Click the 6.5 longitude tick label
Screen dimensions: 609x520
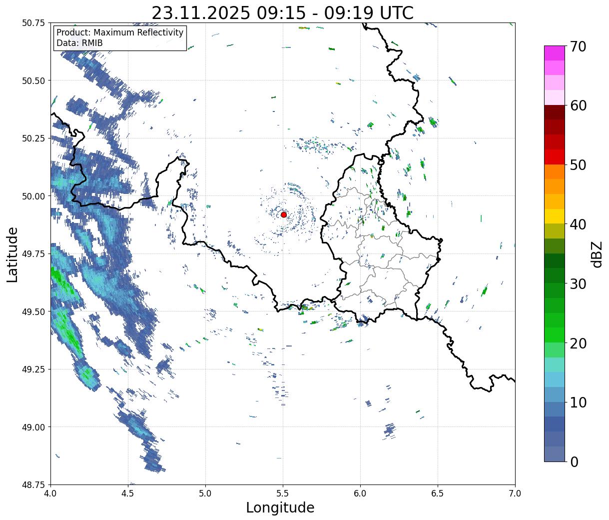point(438,493)
